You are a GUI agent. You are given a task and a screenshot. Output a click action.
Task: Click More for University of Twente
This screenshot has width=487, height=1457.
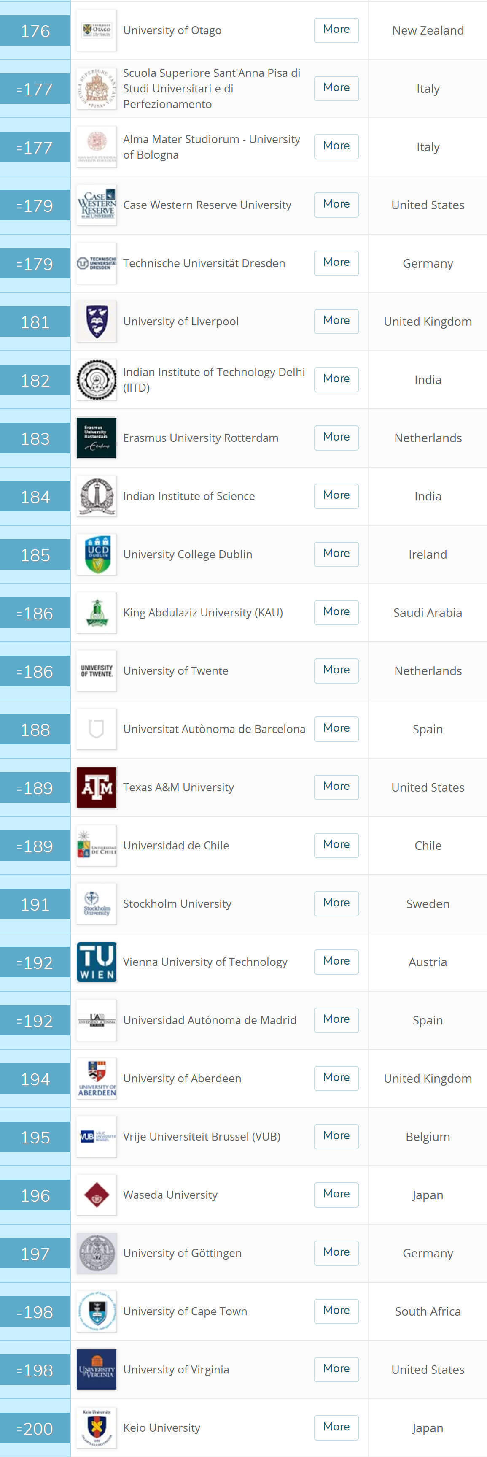pyautogui.click(x=336, y=670)
